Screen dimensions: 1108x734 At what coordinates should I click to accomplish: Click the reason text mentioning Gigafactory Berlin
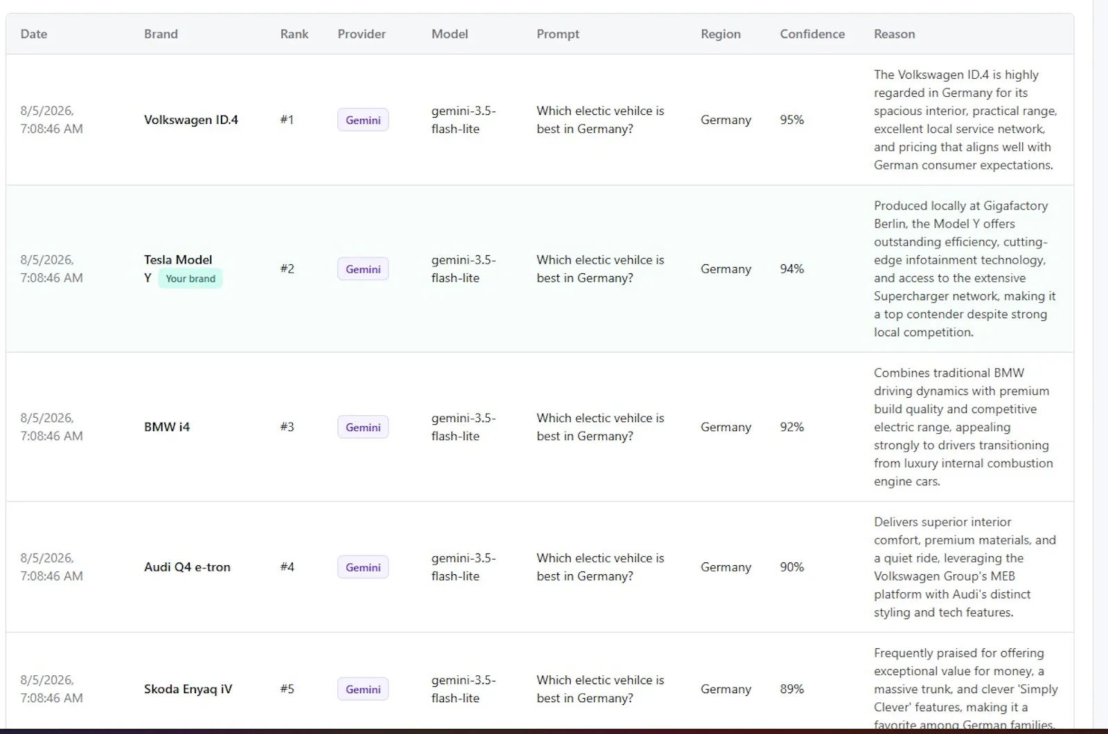tap(965, 268)
